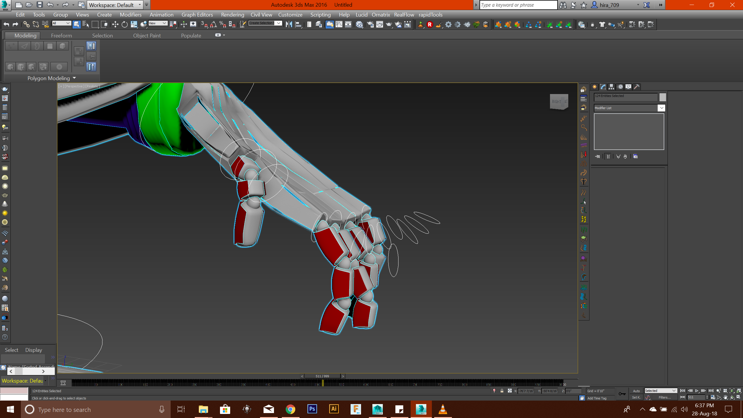This screenshot has width=743, height=418.
Task: Toggle Set Key mode button
Action: 636,398
